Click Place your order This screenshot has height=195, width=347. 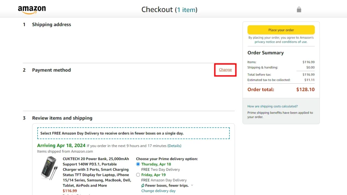(281, 29)
